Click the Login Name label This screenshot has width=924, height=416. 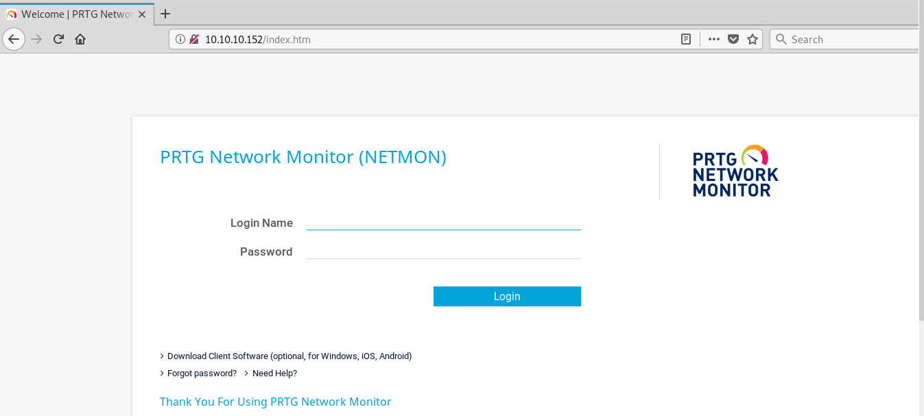pos(261,223)
